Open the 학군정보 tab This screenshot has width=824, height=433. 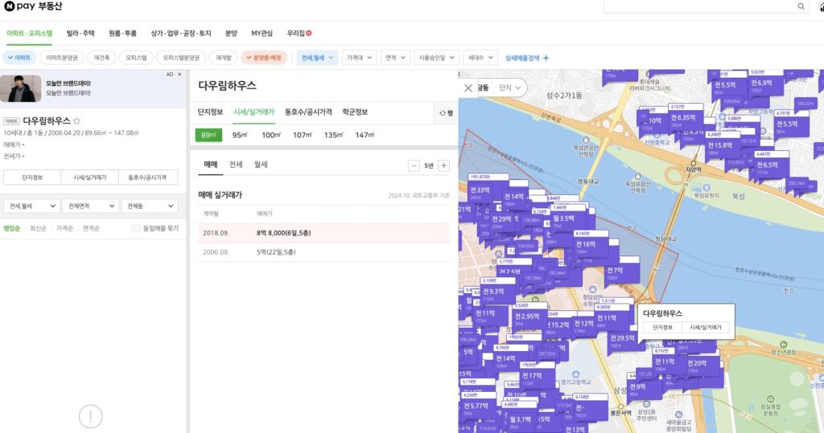coord(355,112)
